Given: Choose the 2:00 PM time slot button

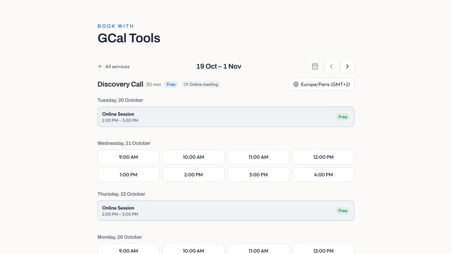Looking at the screenshot, I should click(194, 175).
